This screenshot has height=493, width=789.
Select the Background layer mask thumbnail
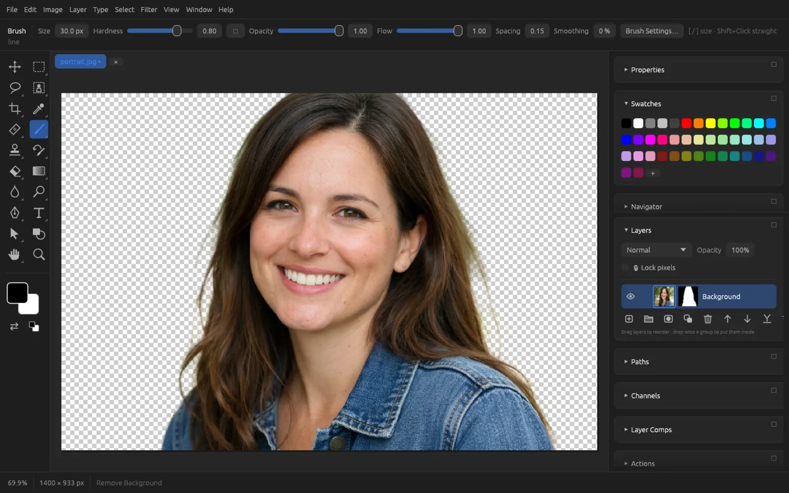click(688, 296)
